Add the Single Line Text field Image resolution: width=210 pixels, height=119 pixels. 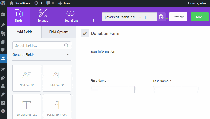(x=26, y=107)
